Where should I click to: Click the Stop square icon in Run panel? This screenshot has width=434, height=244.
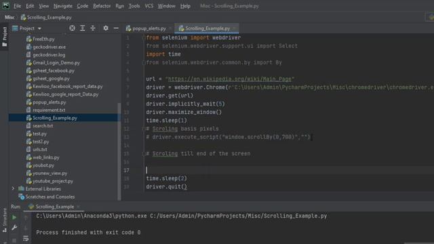click(14, 240)
